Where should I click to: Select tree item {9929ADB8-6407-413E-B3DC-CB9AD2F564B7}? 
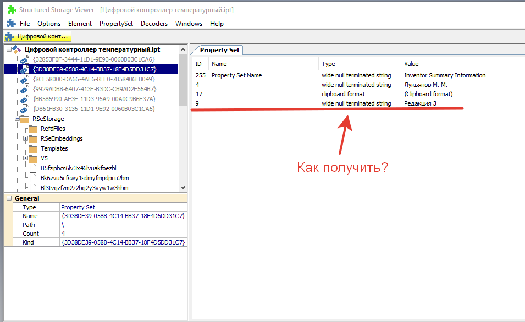point(95,89)
